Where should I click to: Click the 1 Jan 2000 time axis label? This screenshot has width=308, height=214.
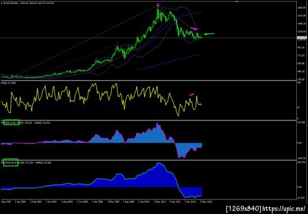coord(21,202)
